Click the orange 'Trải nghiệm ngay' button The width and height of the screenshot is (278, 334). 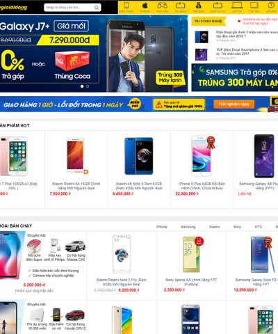(234, 104)
